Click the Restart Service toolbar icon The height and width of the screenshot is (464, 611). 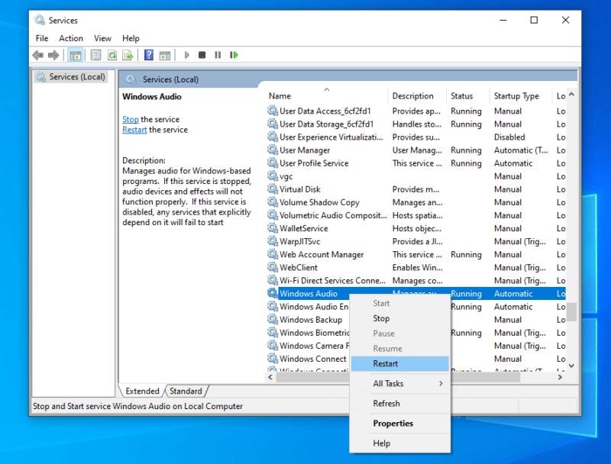(x=234, y=55)
